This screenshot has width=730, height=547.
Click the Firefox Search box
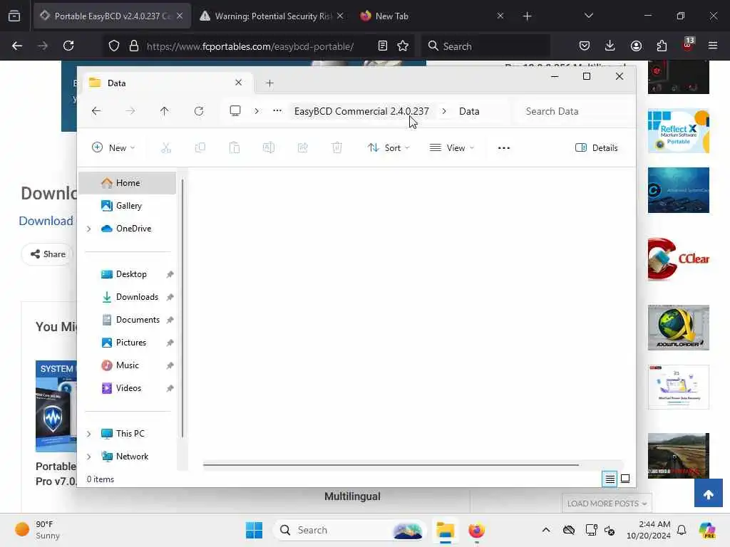486,46
